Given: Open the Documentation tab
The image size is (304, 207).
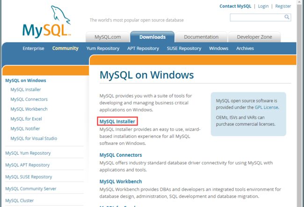Looking at the screenshot, I should pyautogui.click(x=201, y=37).
